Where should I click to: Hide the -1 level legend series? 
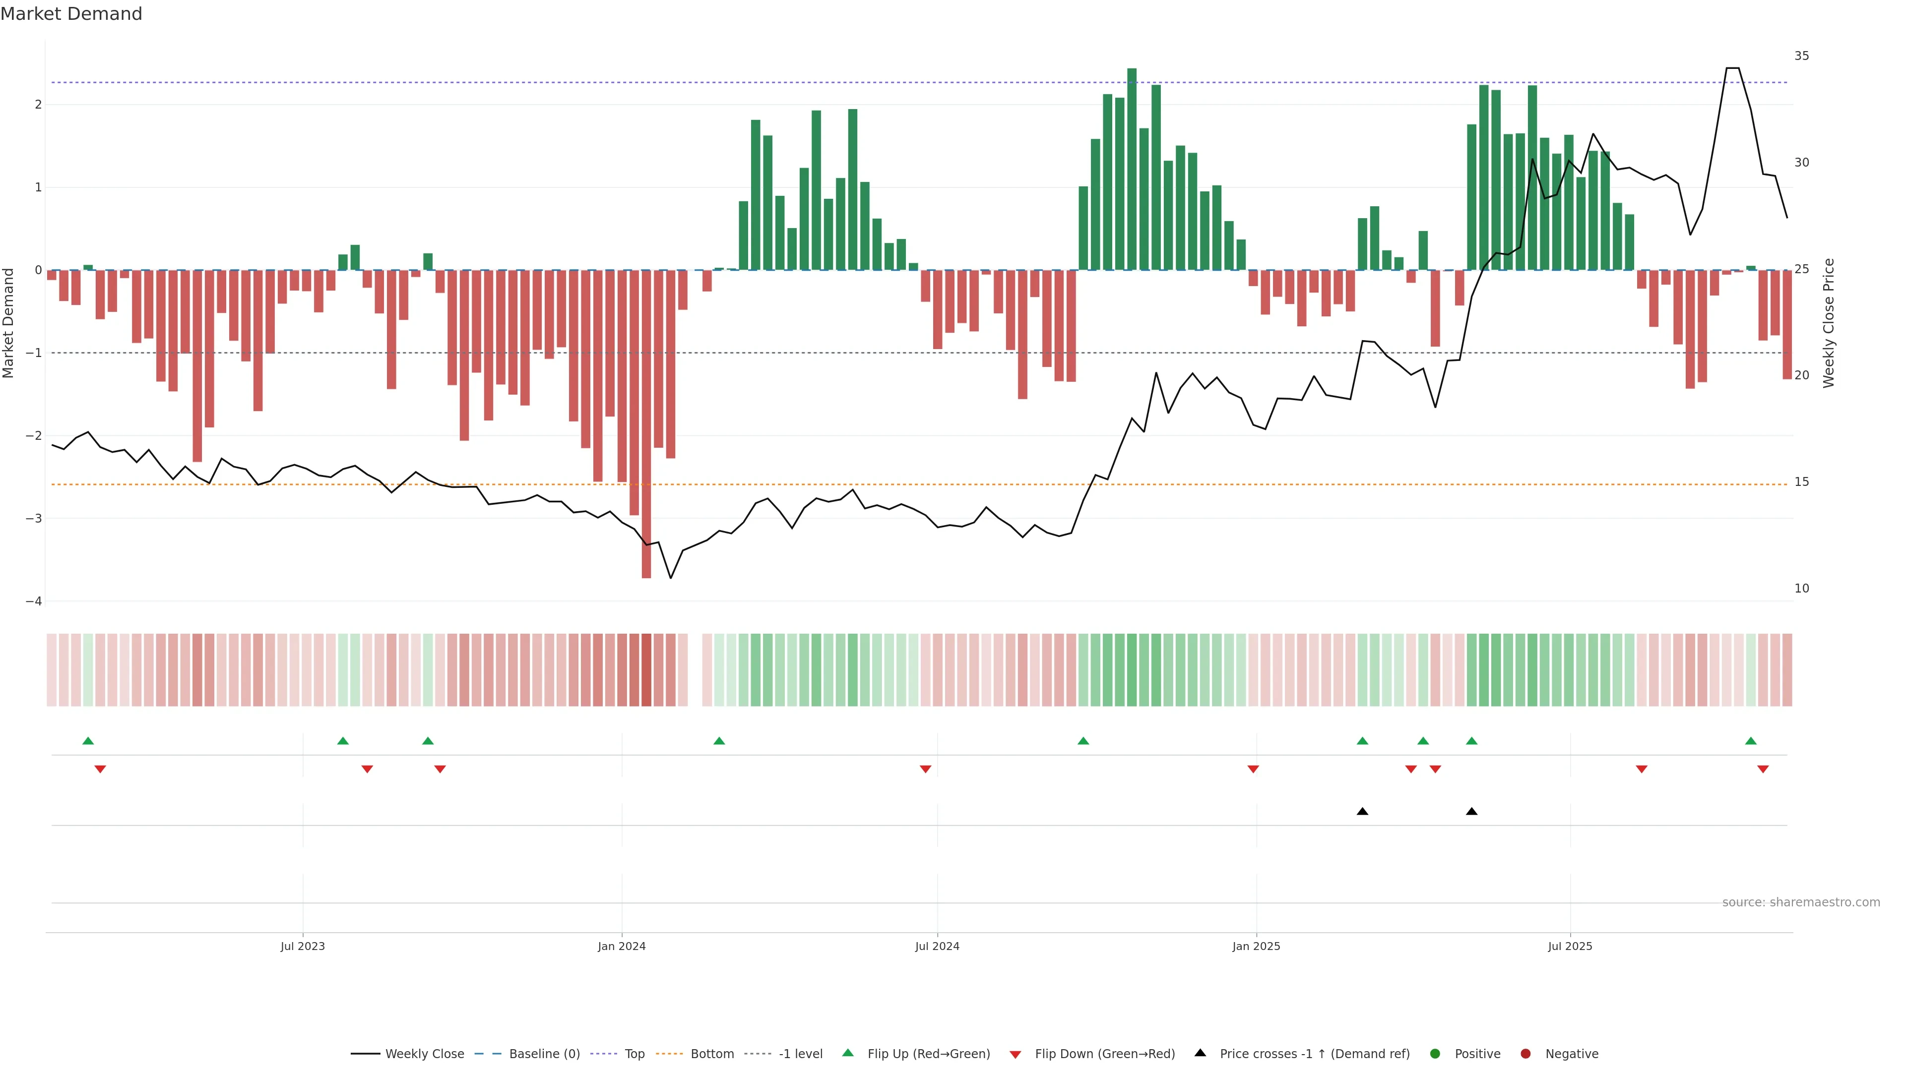pyautogui.click(x=800, y=1054)
